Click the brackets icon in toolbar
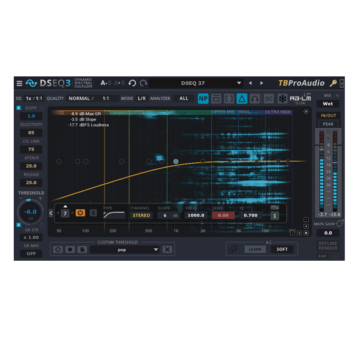Image resolution: width=358 pixels, height=358 pixels. [x=229, y=98]
